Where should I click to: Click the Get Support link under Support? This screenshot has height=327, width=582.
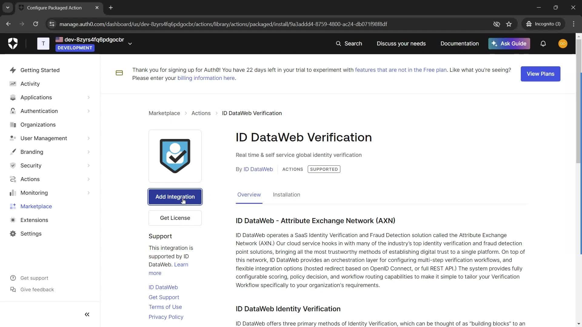(164, 297)
